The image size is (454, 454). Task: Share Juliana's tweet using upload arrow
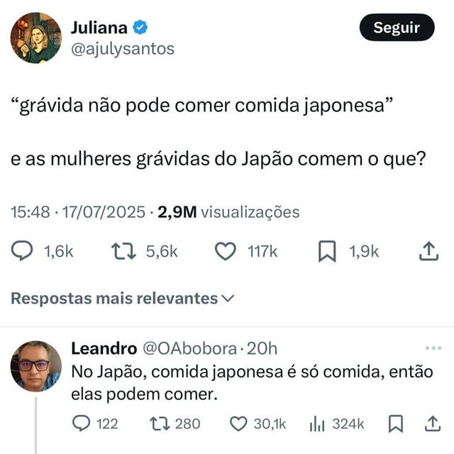[x=428, y=251]
